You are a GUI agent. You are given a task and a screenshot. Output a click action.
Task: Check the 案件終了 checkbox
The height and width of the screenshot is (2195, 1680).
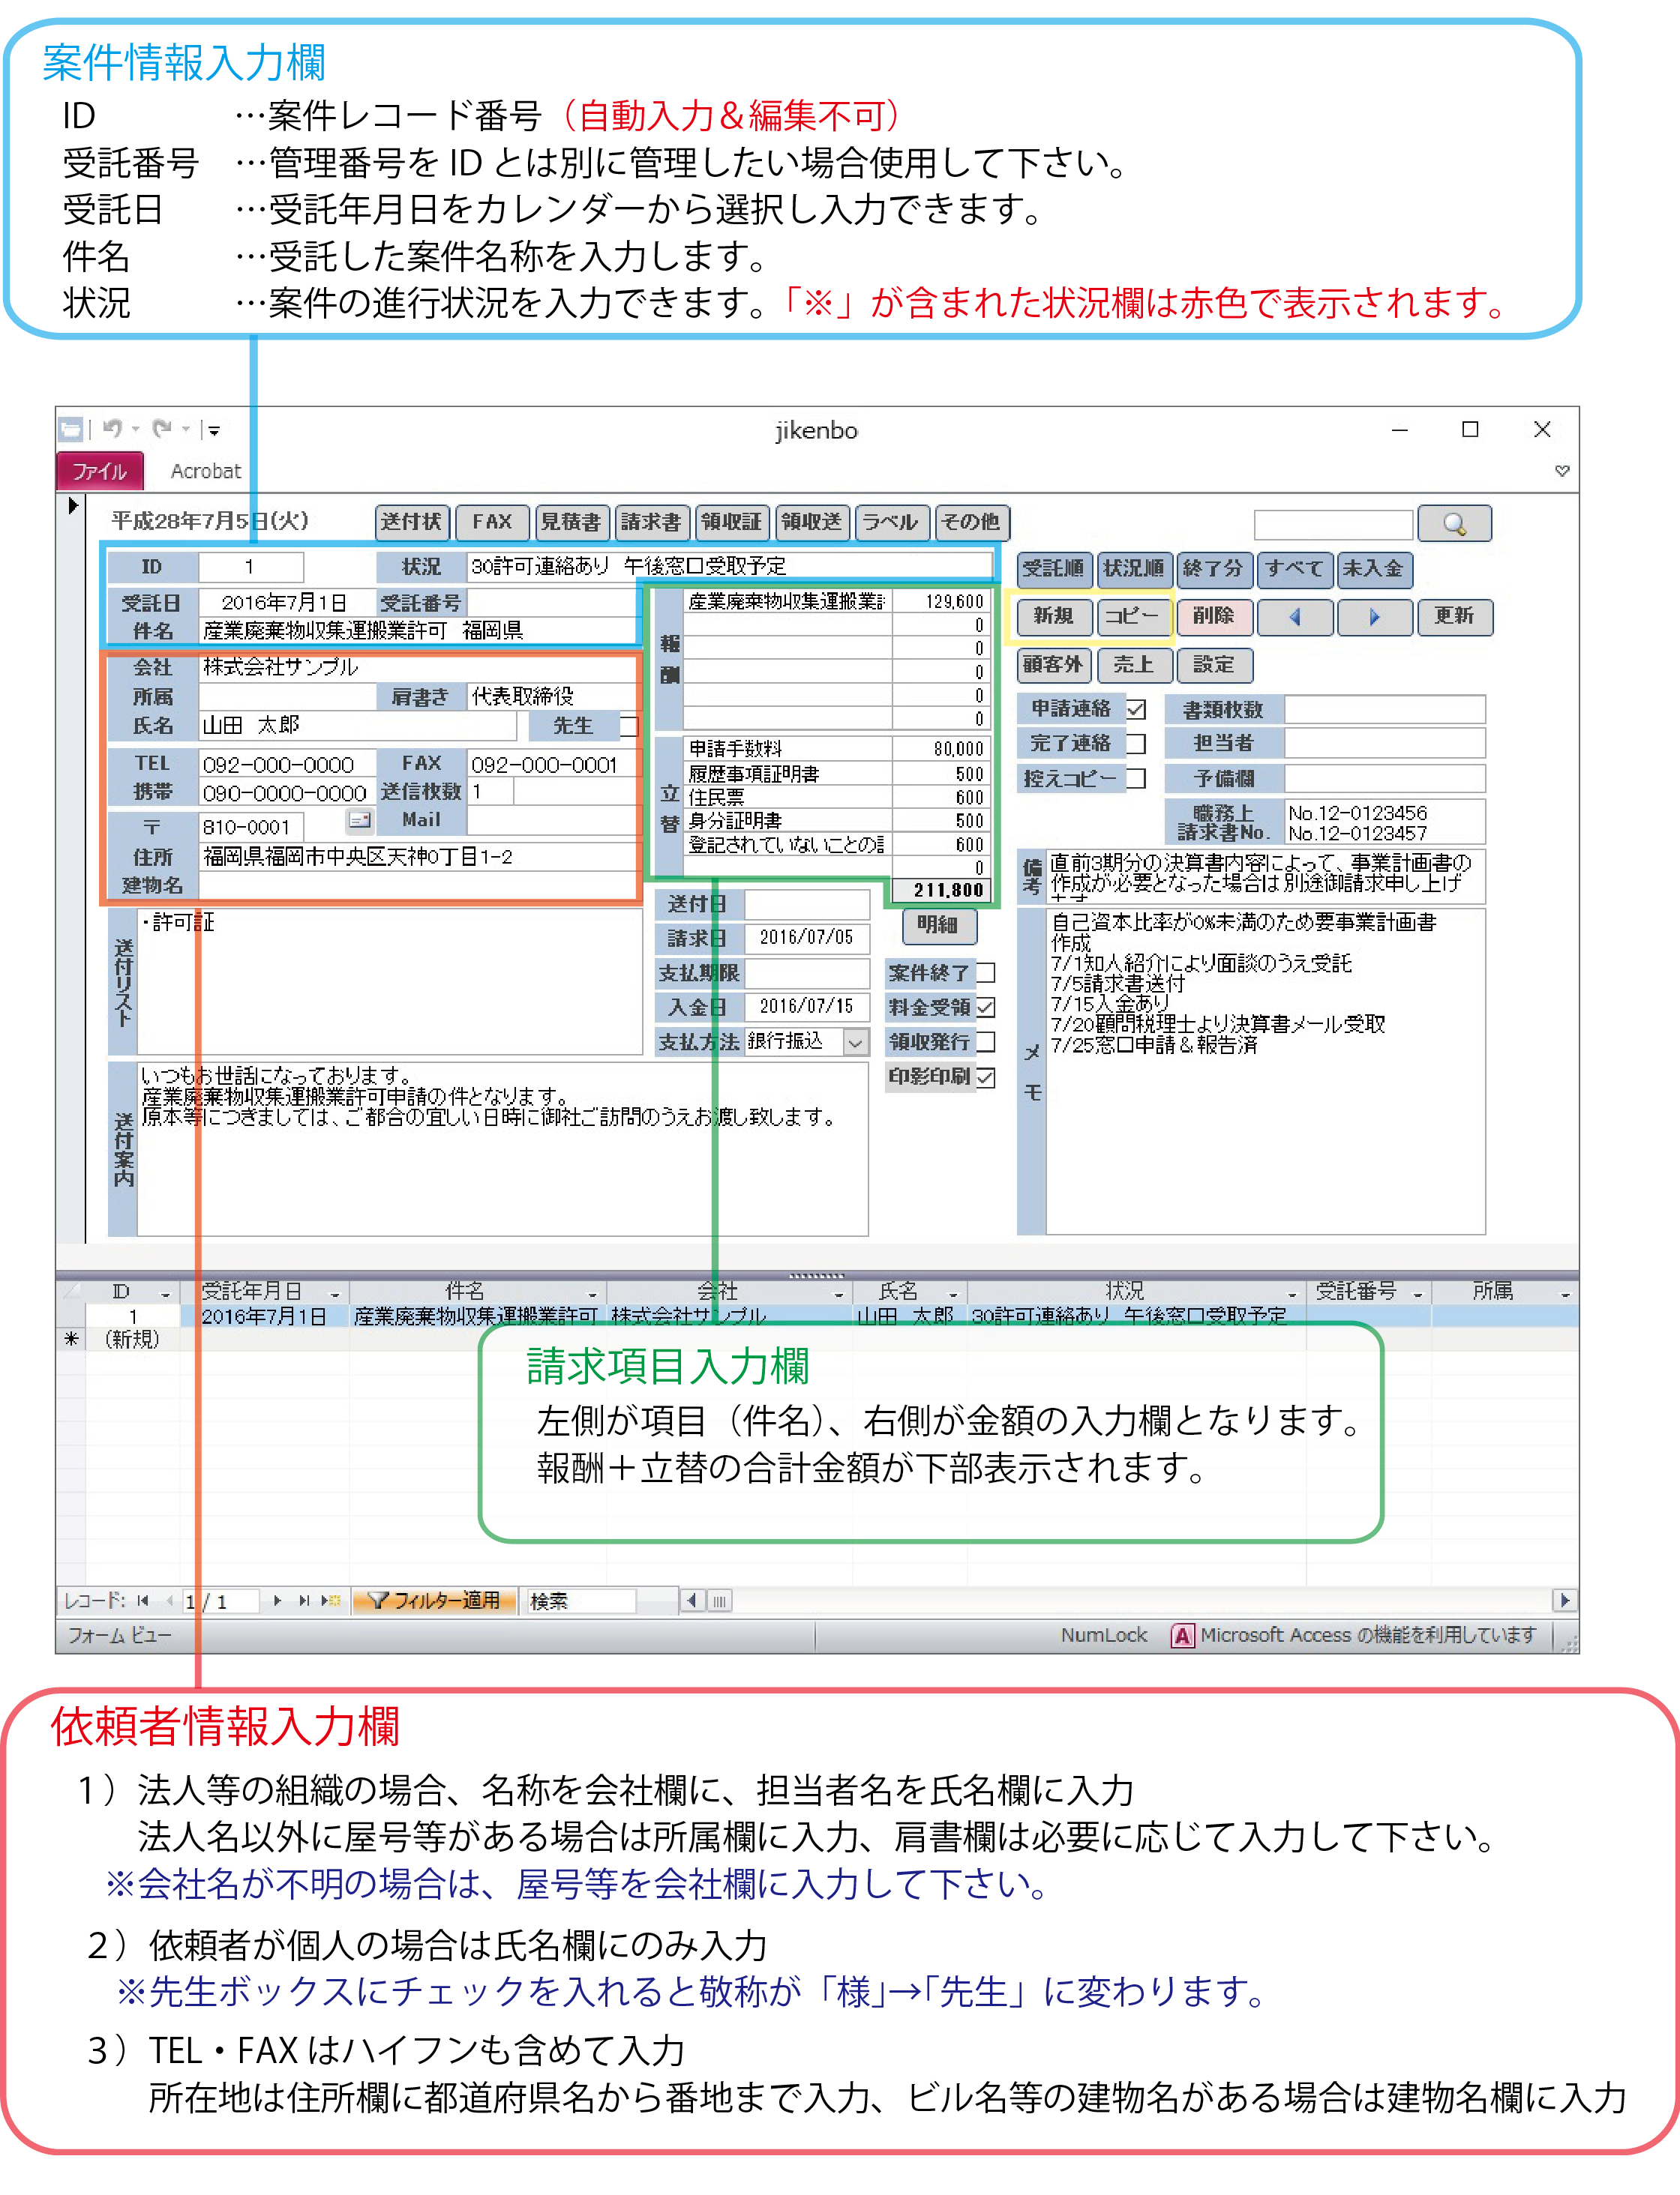tap(986, 972)
